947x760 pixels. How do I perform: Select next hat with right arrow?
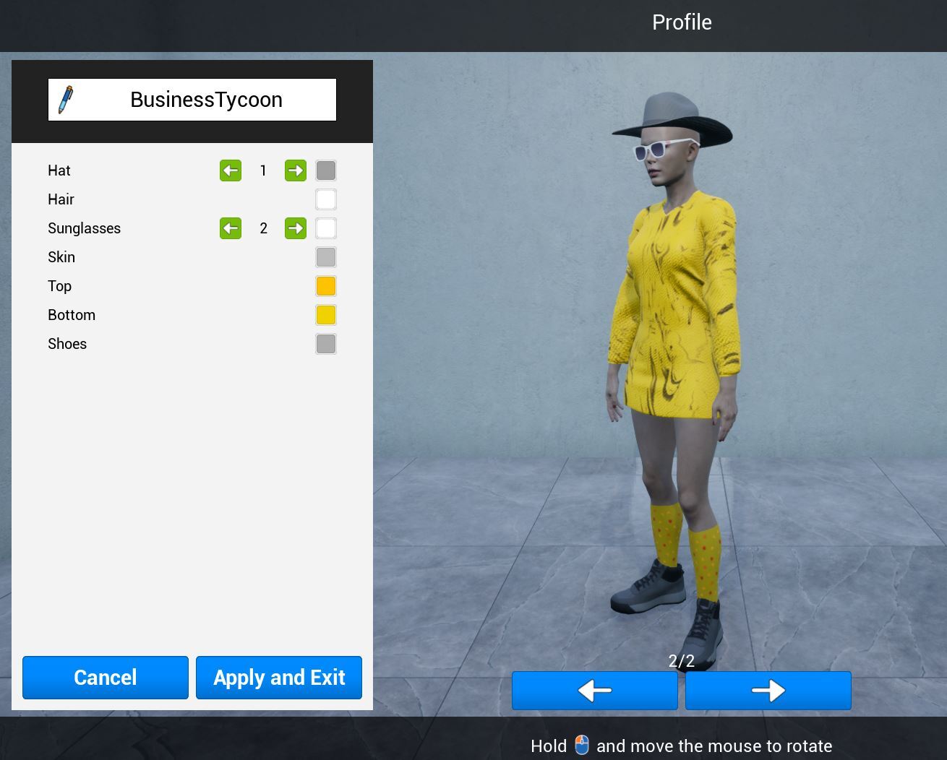[x=296, y=170]
